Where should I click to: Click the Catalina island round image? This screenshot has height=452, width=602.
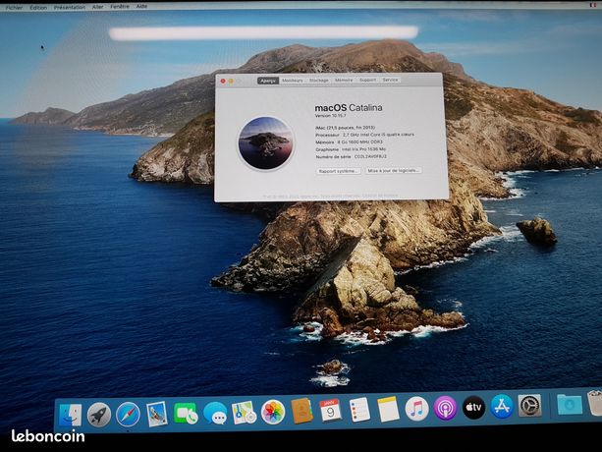point(266,143)
